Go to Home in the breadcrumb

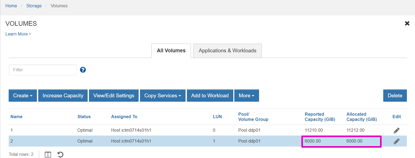(11, 6)
